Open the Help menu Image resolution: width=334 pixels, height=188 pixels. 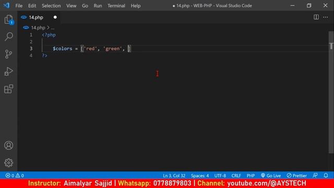[136, 6]
